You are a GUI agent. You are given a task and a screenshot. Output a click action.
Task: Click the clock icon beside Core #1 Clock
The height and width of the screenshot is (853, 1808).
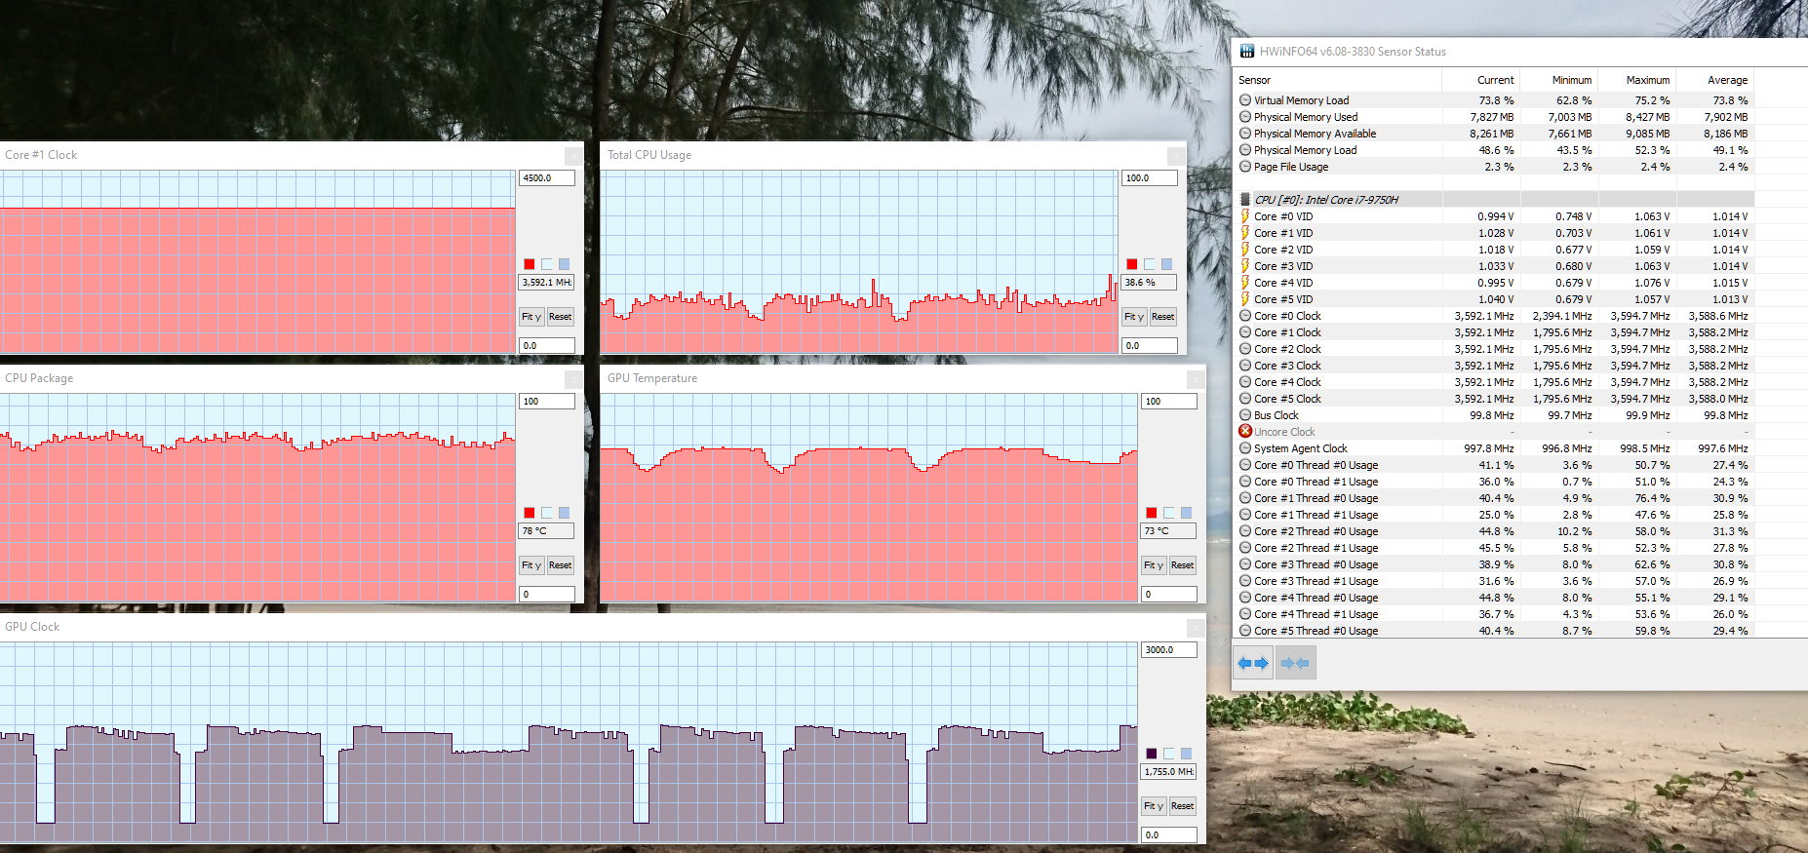(1245, 332)
